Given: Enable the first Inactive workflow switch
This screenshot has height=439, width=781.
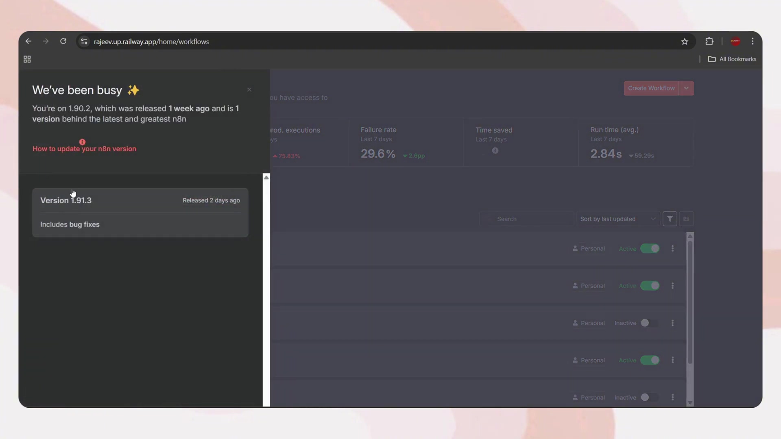Looking at the screenshot, I should pos(649,323).
